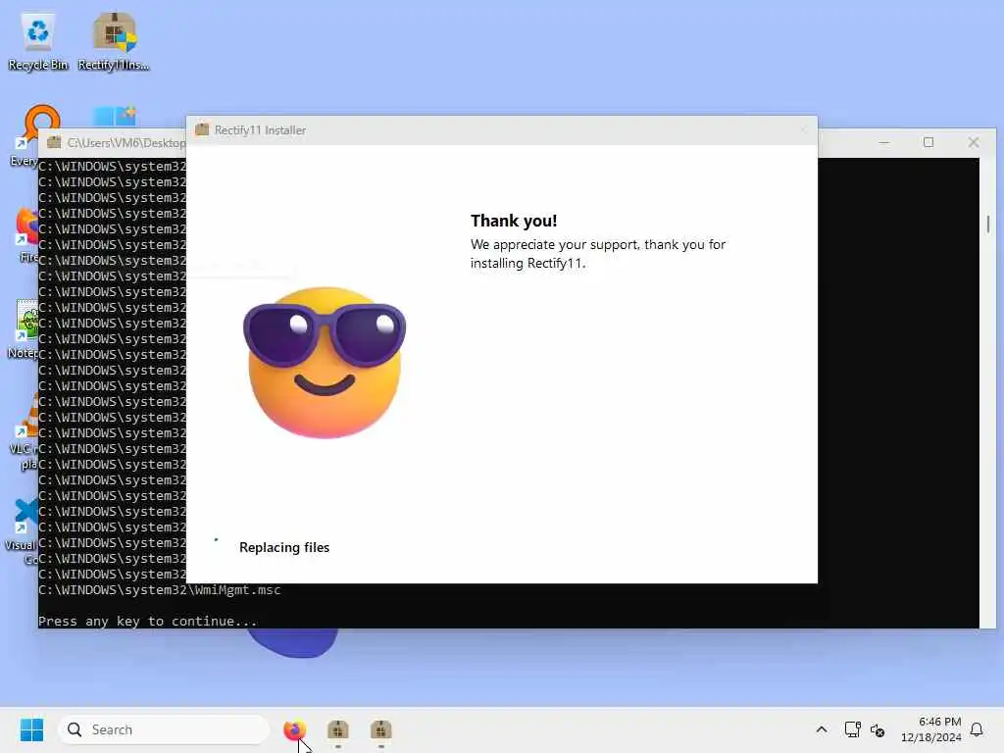This screenshot has width=1004, height=753.
Task: Select the Rectify11 Installer desktop shortcut
Action: click(x=114, y=41)
